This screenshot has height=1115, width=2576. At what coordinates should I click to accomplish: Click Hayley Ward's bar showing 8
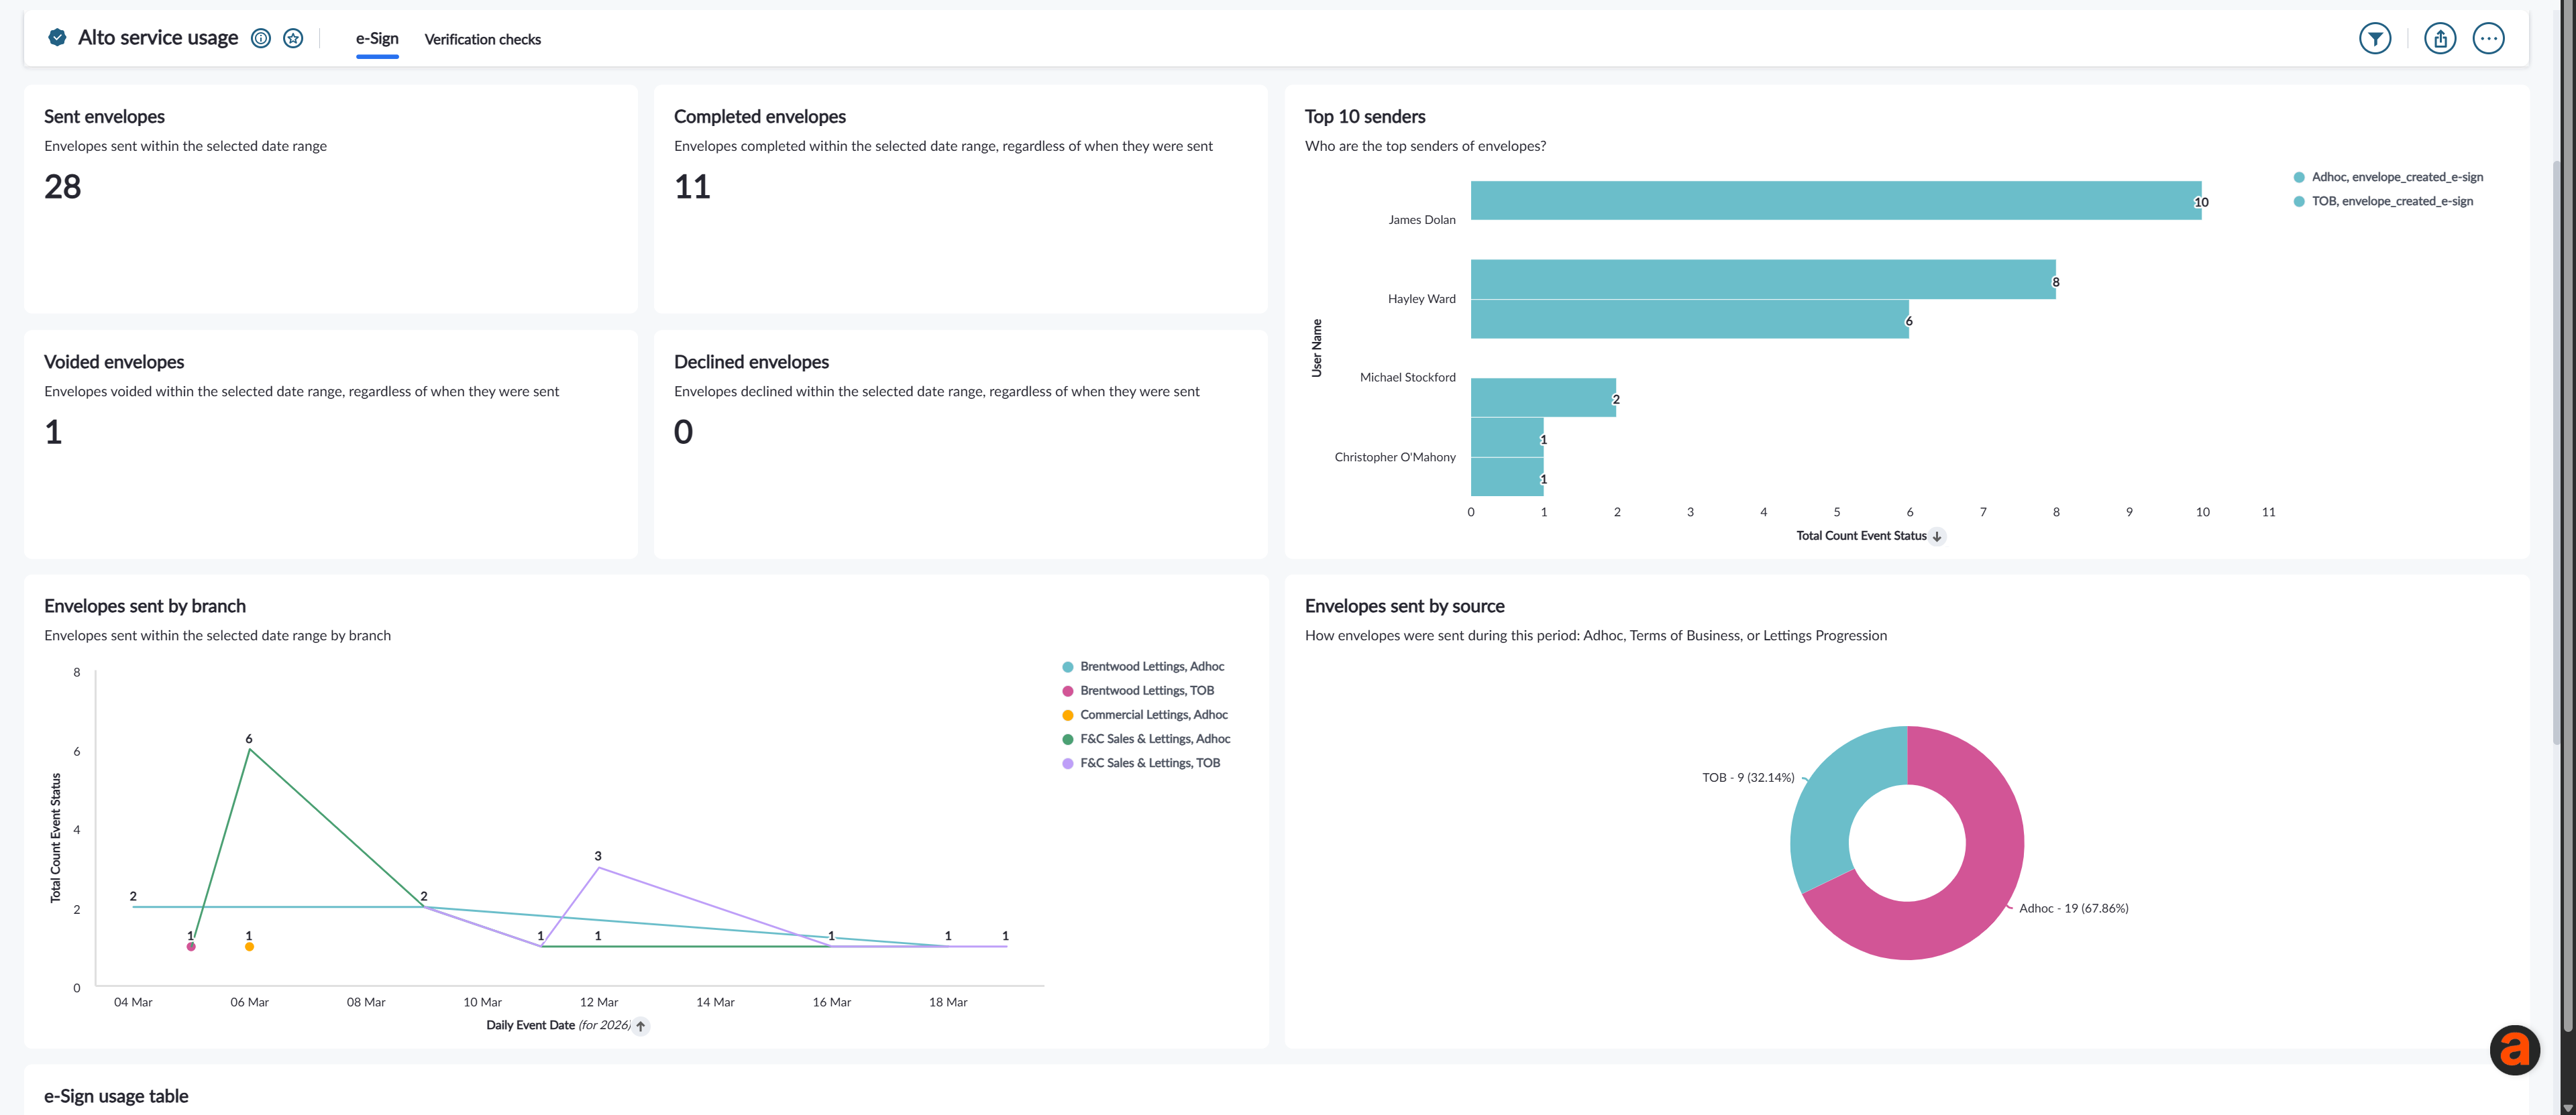click(x=1763, y=279)
